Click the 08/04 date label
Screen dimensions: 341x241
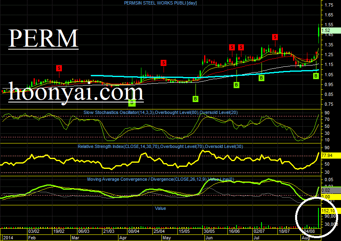[x=134, y=231]
